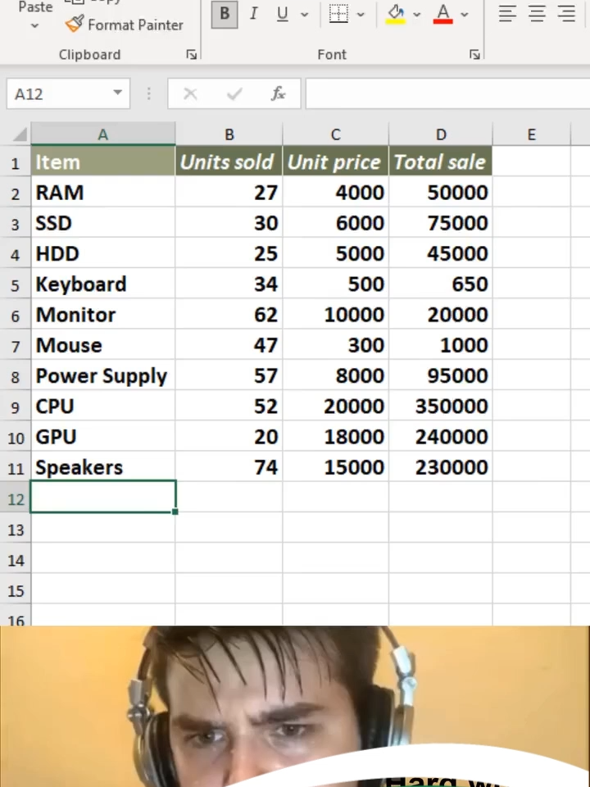Select column E header
The width and height of the screenshot is (590, 787).
point(531,134)
